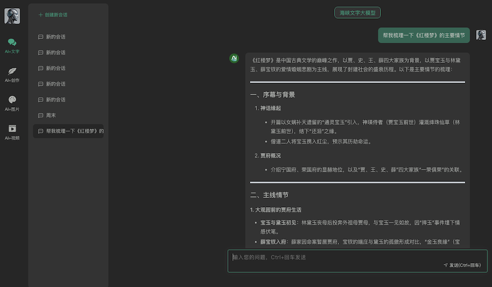Click the green AI assistant avatar icon

(234, 58)
